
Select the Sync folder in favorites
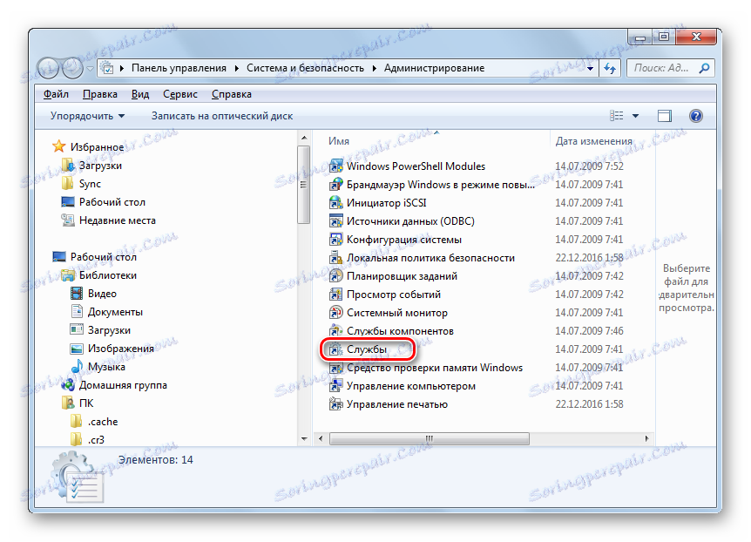pos(81,184)
